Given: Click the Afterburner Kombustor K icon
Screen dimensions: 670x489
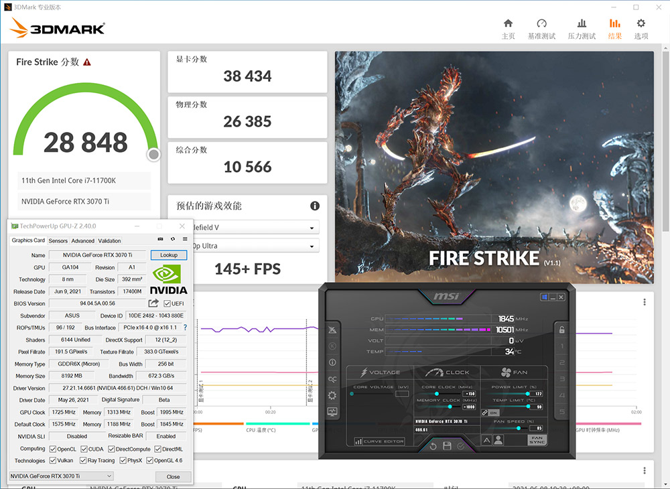Looking at the screenshot, I should point(332,346).
